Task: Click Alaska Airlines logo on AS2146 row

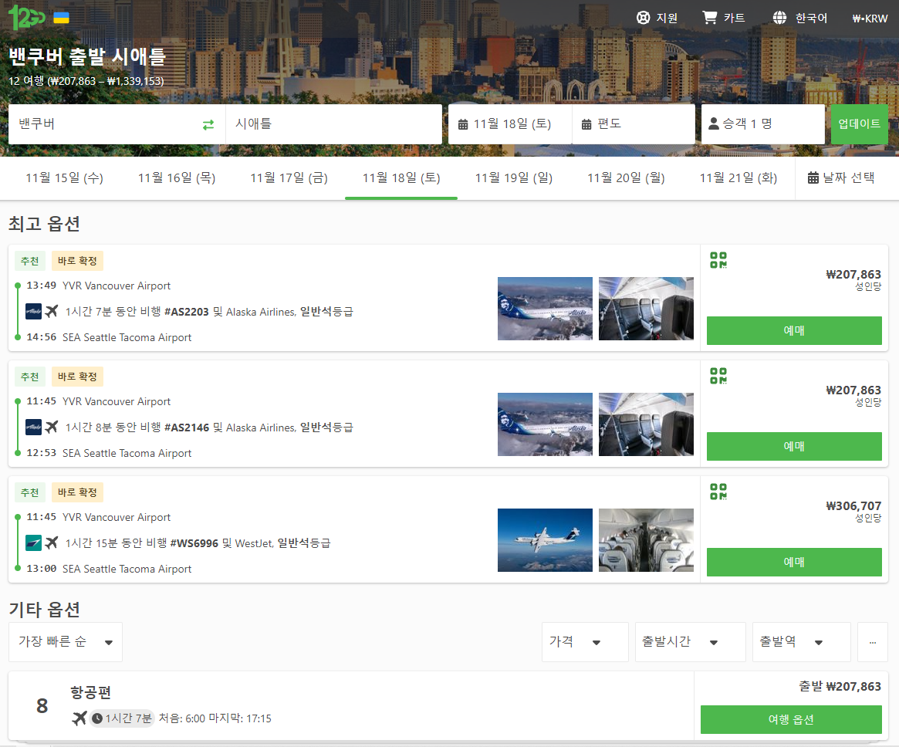Action: point(34,427)
